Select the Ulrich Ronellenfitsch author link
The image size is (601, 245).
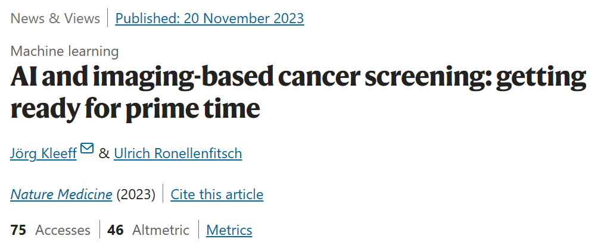click(178, 153)
